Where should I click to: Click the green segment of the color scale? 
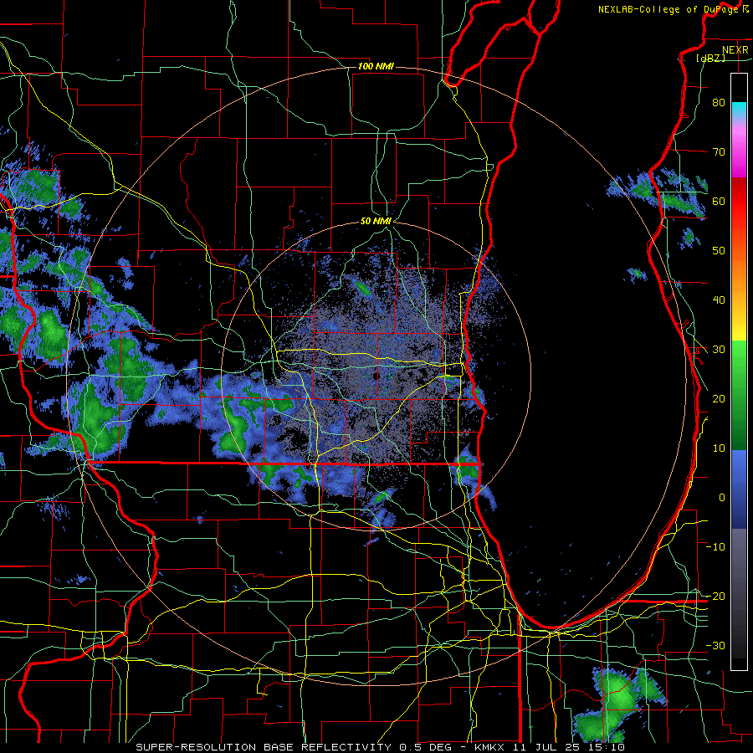tap(739, 395)
